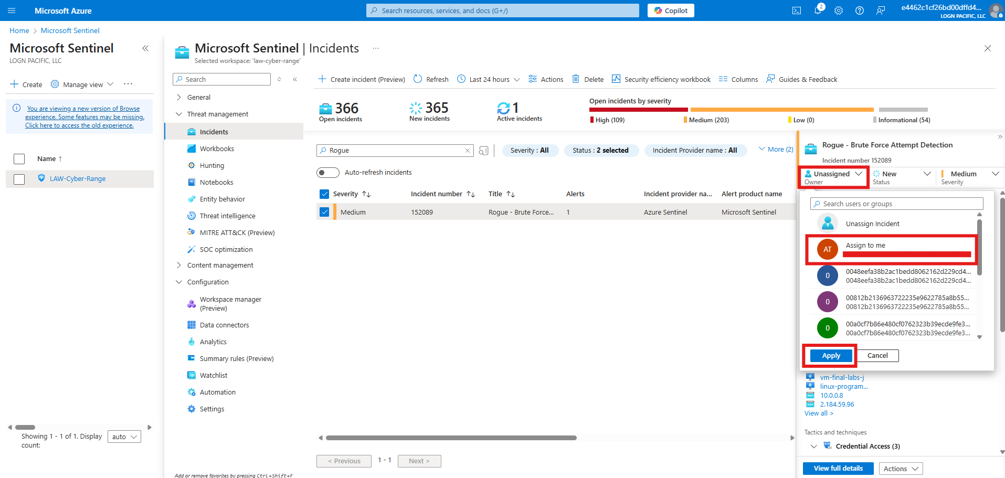Viewport: 1005px width, 478px height.
Task: Open Hunting in the menu
Action: coord(212,166)
